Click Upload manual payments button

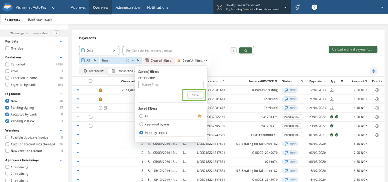[x=353, y=50]
